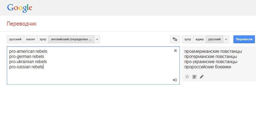The image size is (256, 114).
Task: Listen to source text via speaker icon
Action: coord(175,80)
